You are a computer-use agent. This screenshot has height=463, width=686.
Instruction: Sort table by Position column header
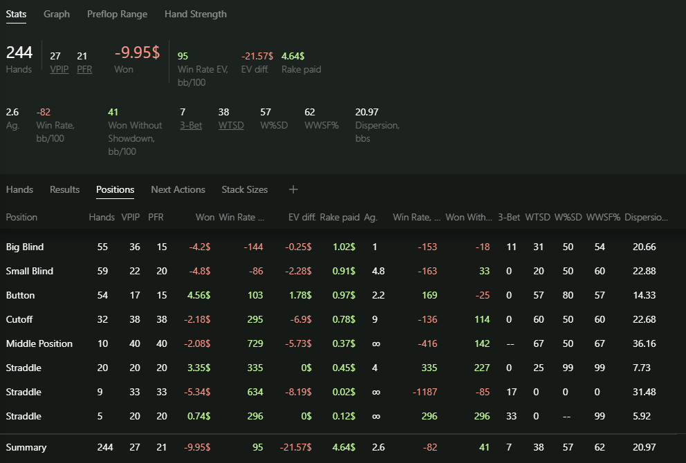click(21, 217)
